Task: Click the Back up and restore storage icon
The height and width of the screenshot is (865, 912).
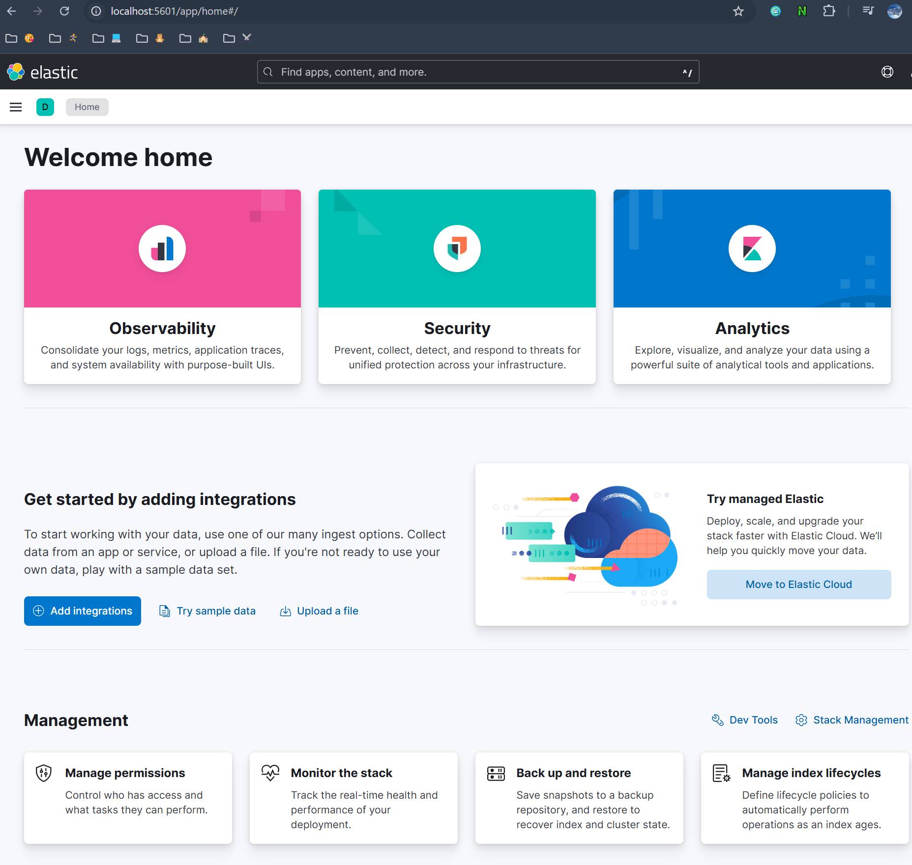Action: click(x=496, y=773)
